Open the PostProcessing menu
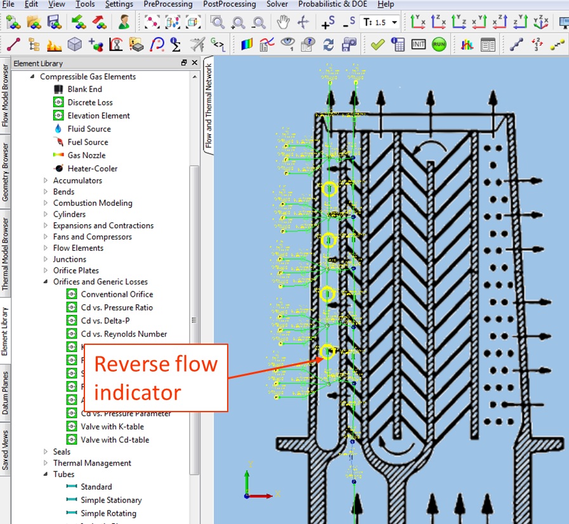The image size is (569, 524). (230, 4)
